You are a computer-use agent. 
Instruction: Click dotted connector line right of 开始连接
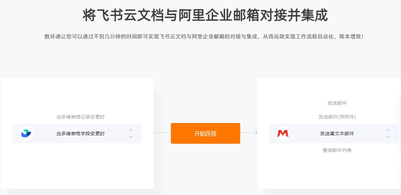pos(247,132)
